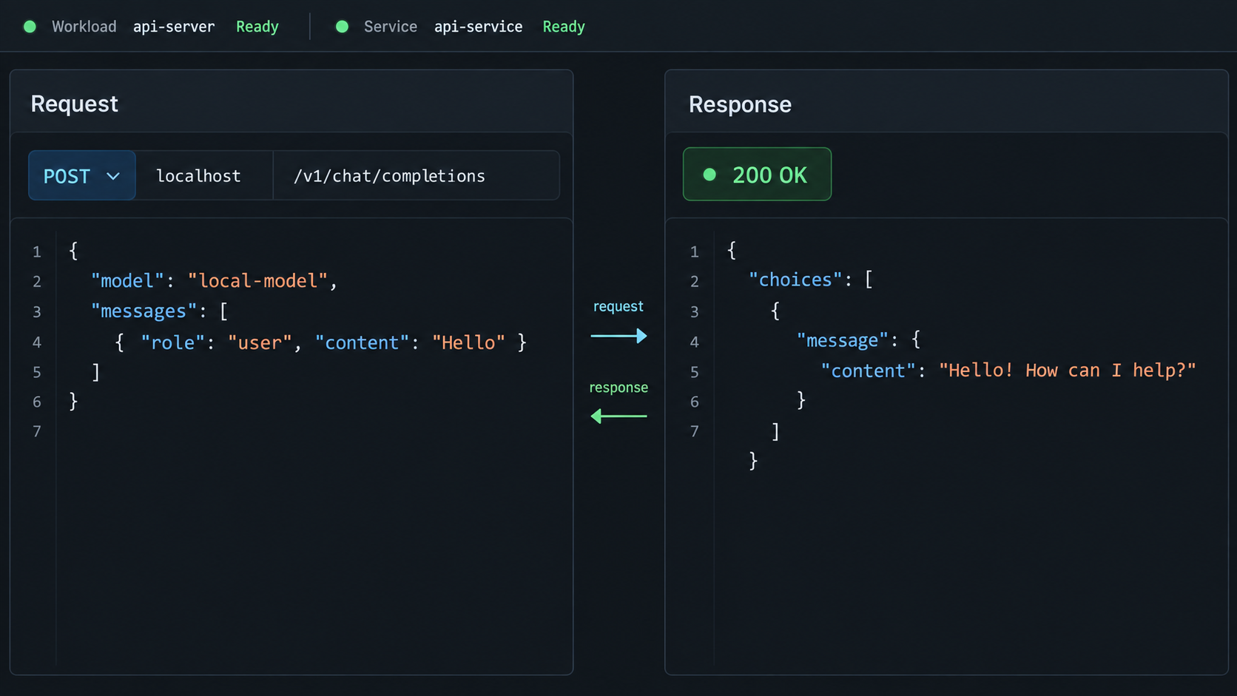Click line number 1 in response editor
Viewport: 1237px width, 696px height.
[694, 251]
